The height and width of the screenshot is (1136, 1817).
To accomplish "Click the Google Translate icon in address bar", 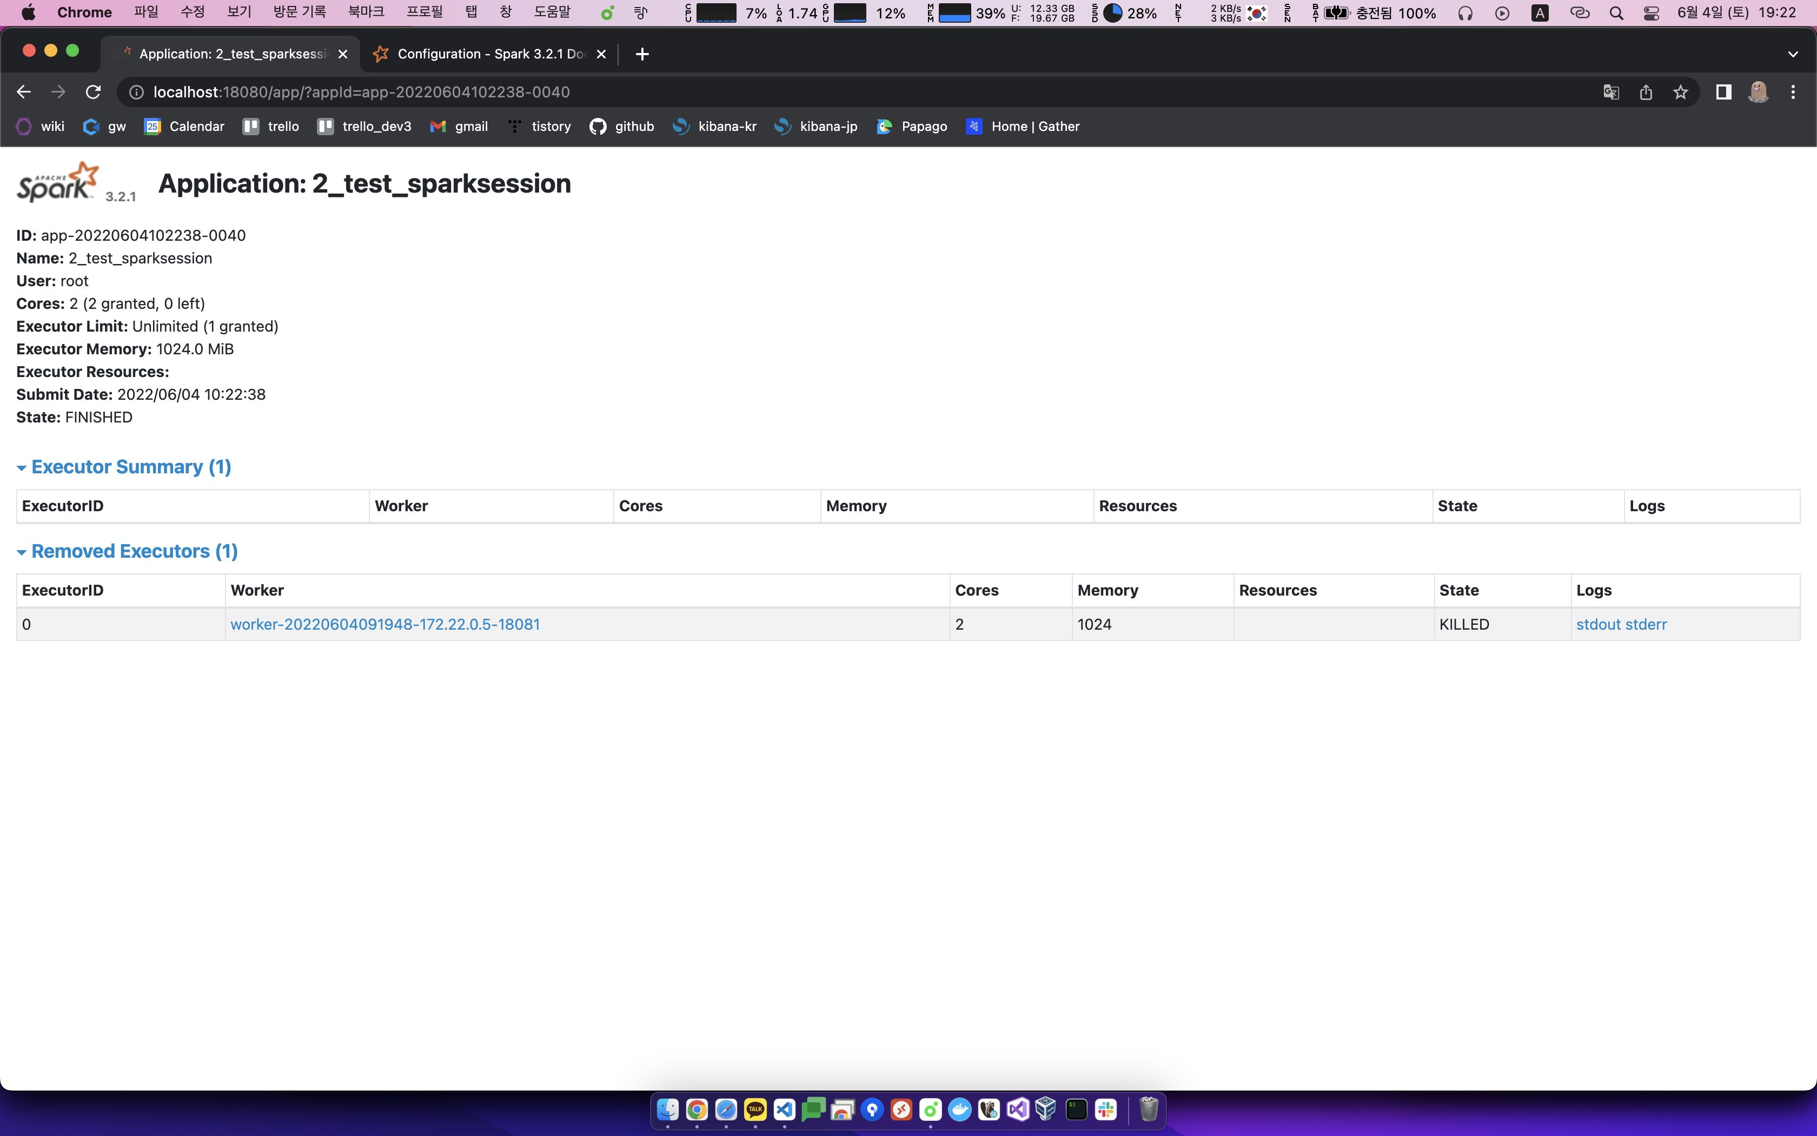I will [1610, 91].
